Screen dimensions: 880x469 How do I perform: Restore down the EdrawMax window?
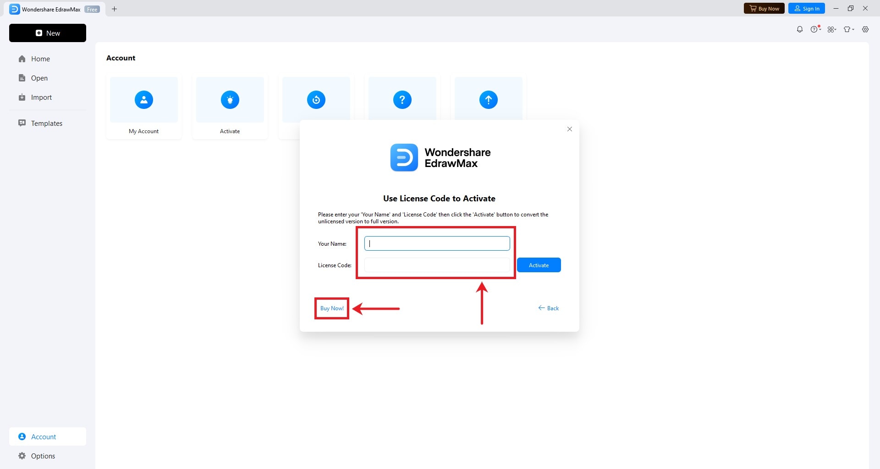pyautogui.click(x=851, y=9)
